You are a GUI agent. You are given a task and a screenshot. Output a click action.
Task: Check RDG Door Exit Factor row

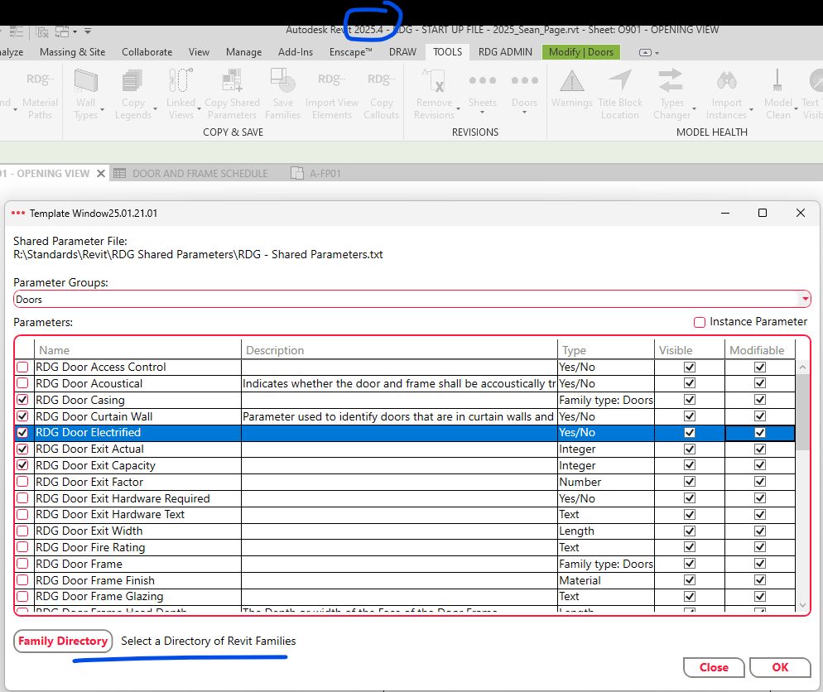pos(22,482)
